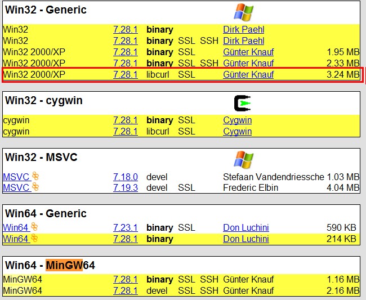366x300 pixels.
Task: Open the 7.23.1 version link
Action: coord(126,228)
